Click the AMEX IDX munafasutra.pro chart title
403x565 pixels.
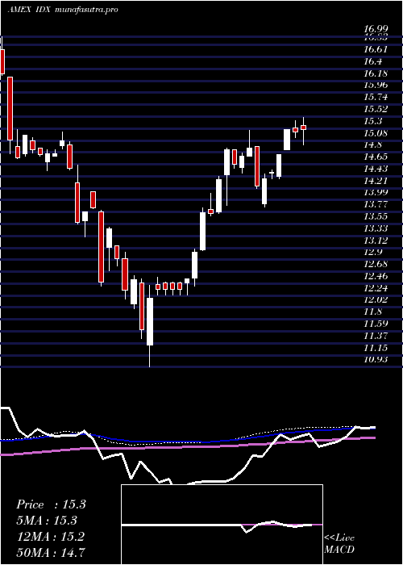[63, 10]
